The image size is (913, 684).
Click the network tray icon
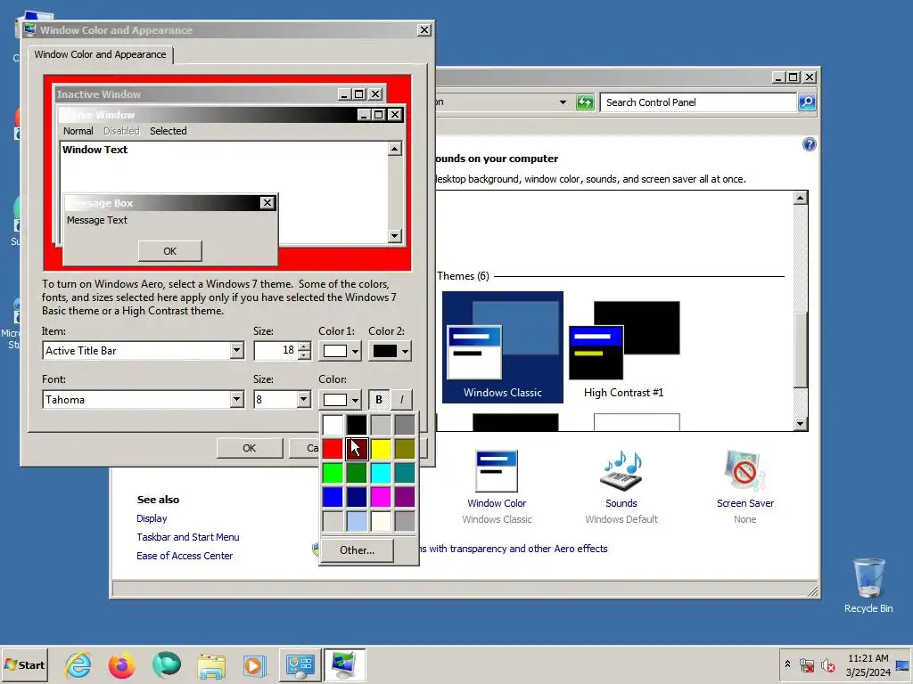pyautogui.click(x=806, y=664)
